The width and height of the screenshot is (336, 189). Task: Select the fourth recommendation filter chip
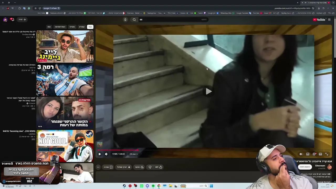tap(60, 27)
